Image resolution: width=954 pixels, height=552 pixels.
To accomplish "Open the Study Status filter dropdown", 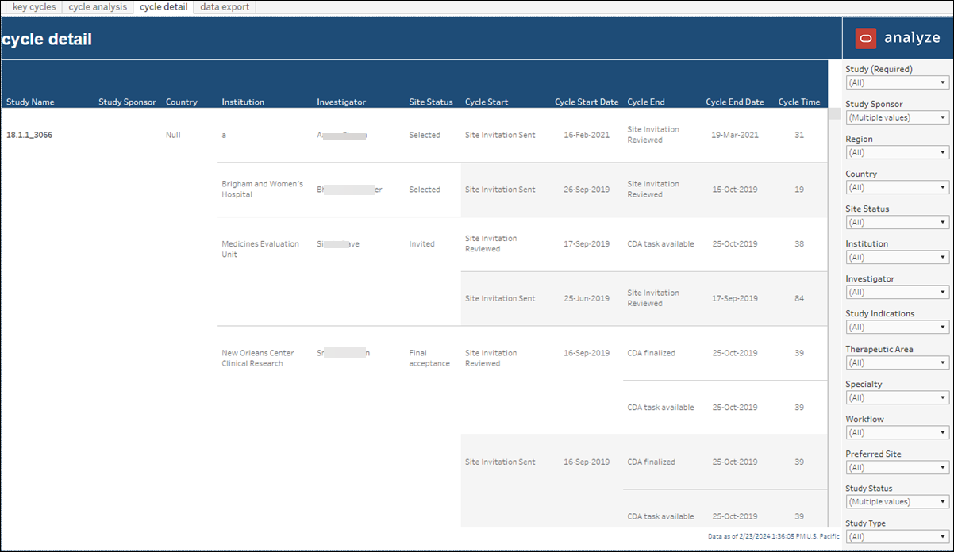I will (897, 502).
